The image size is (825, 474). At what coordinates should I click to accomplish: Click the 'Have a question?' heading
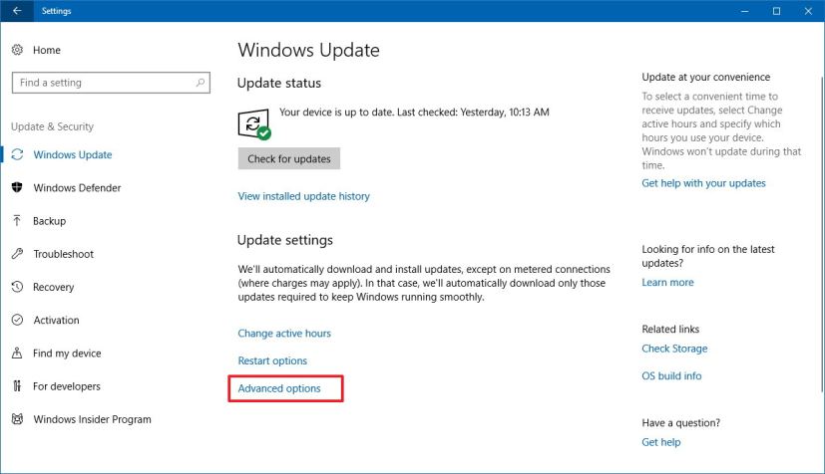tap(680, 422)
